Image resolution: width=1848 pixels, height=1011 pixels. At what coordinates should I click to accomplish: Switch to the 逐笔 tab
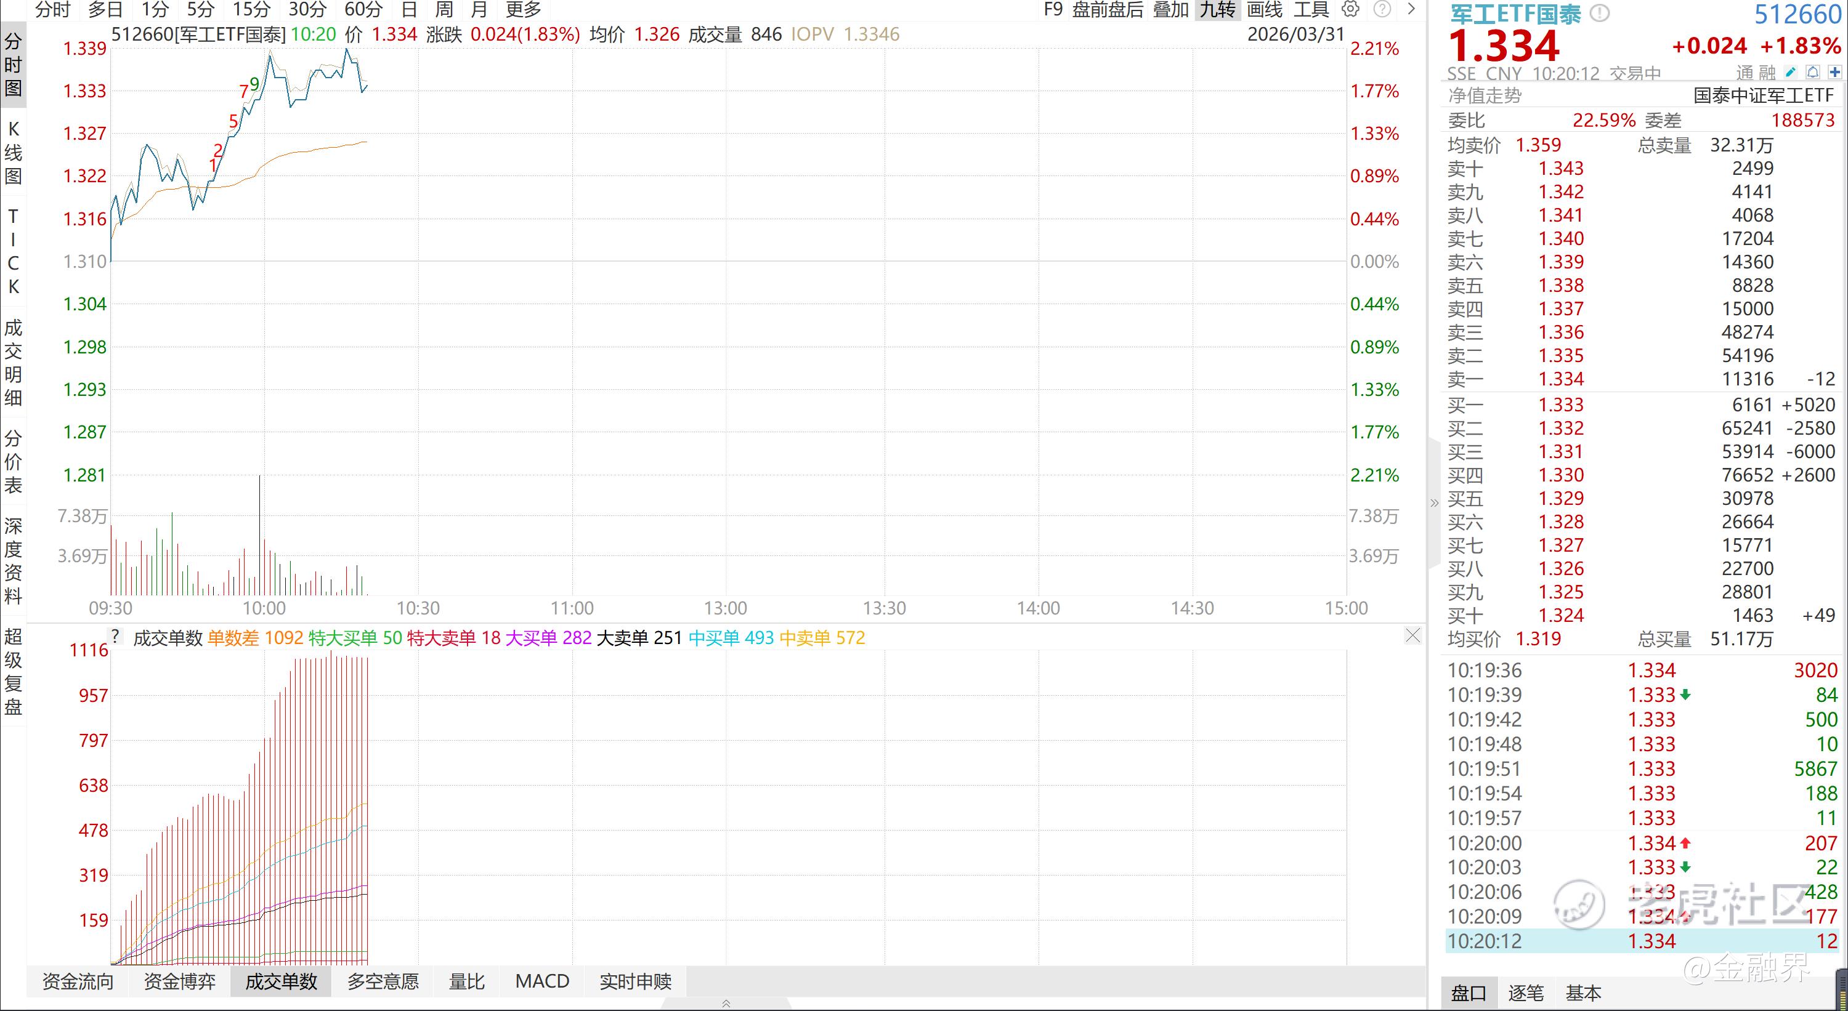(1525, 993)
